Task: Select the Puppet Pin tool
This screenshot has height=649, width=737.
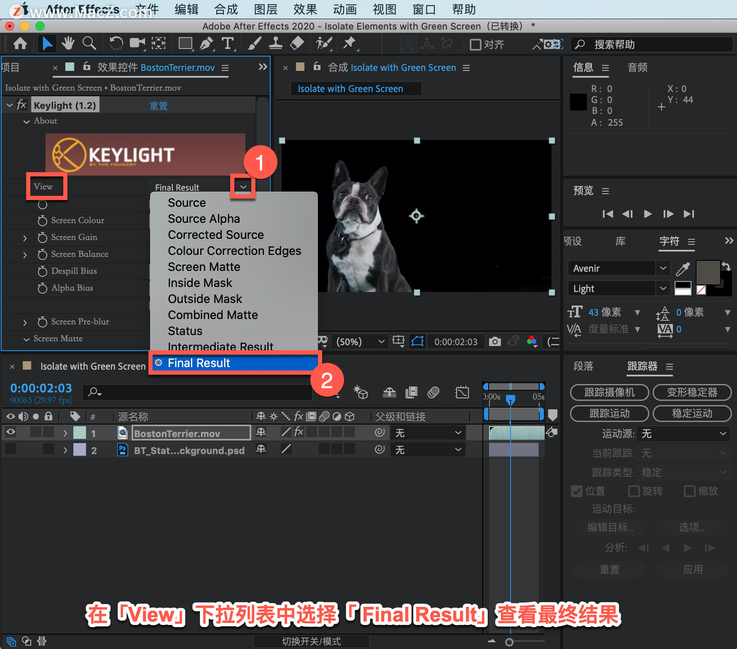Action: (x=349, y=43)
